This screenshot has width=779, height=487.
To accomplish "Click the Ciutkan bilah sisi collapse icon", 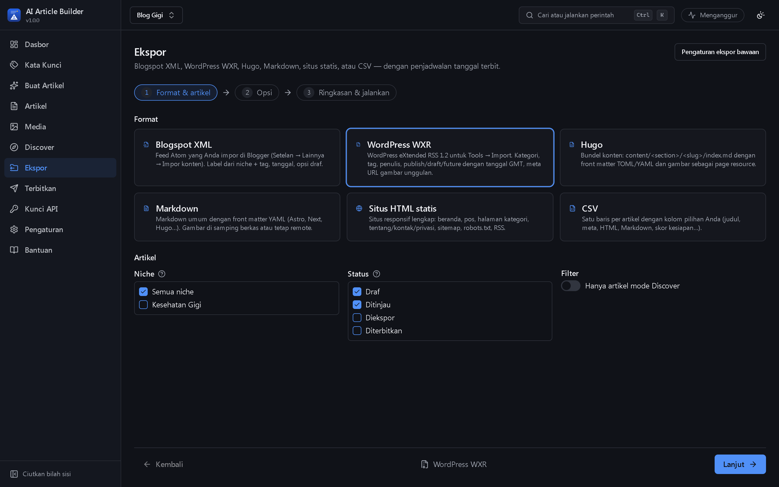I will pyautogui.click(x=14, y=474).
